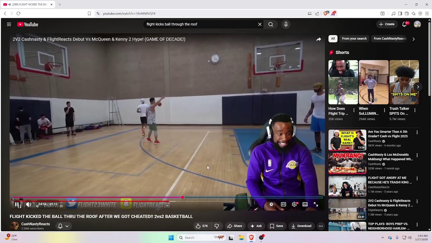432x243 pixels.
Task: Open options for McDonalds Mukbang video
Action: pos(417,156)
